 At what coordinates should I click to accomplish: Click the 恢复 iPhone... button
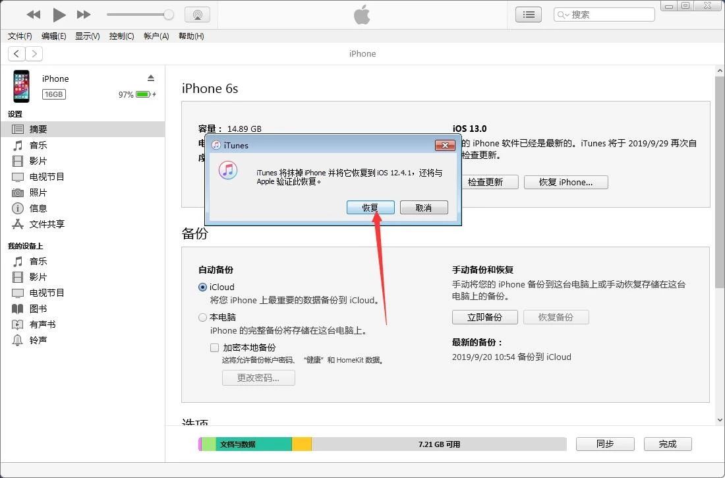(566, 183)
